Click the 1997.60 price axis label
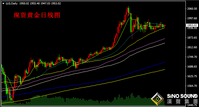199x107 pixels. click(x=192, y=18)
